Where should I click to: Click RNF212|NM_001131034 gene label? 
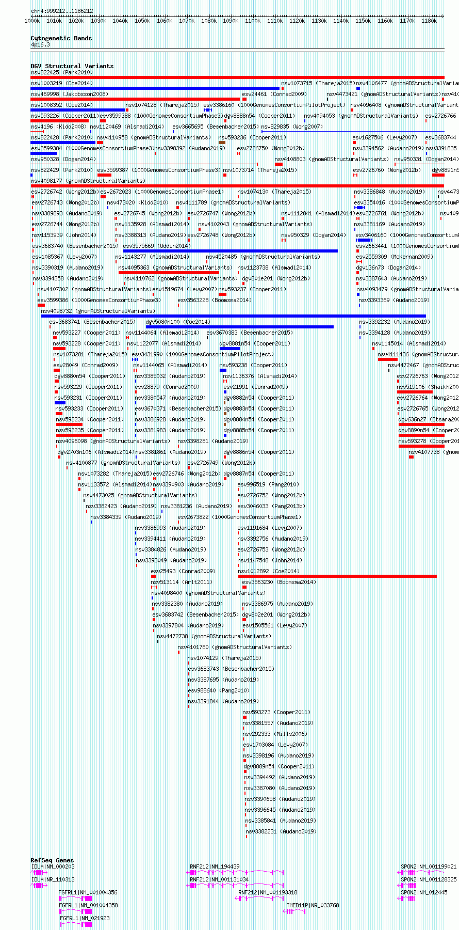219,880
